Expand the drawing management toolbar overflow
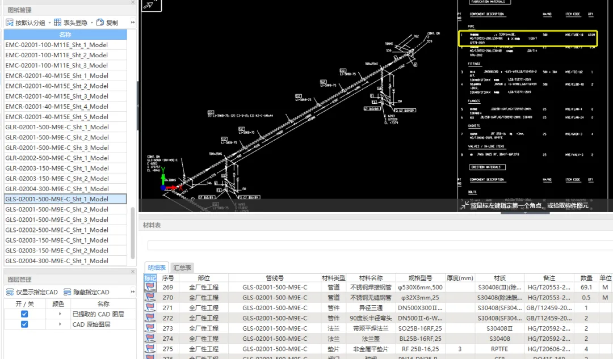This screenshot has height=359, width=613. click(132, 23)
